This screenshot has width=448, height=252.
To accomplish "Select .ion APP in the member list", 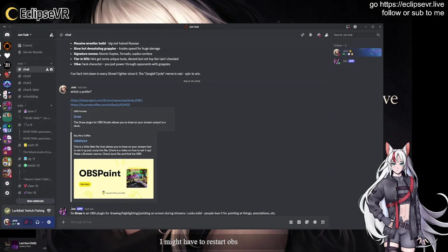I will (357, 61).
